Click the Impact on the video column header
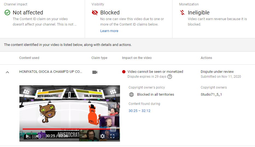 pos(137,58)
